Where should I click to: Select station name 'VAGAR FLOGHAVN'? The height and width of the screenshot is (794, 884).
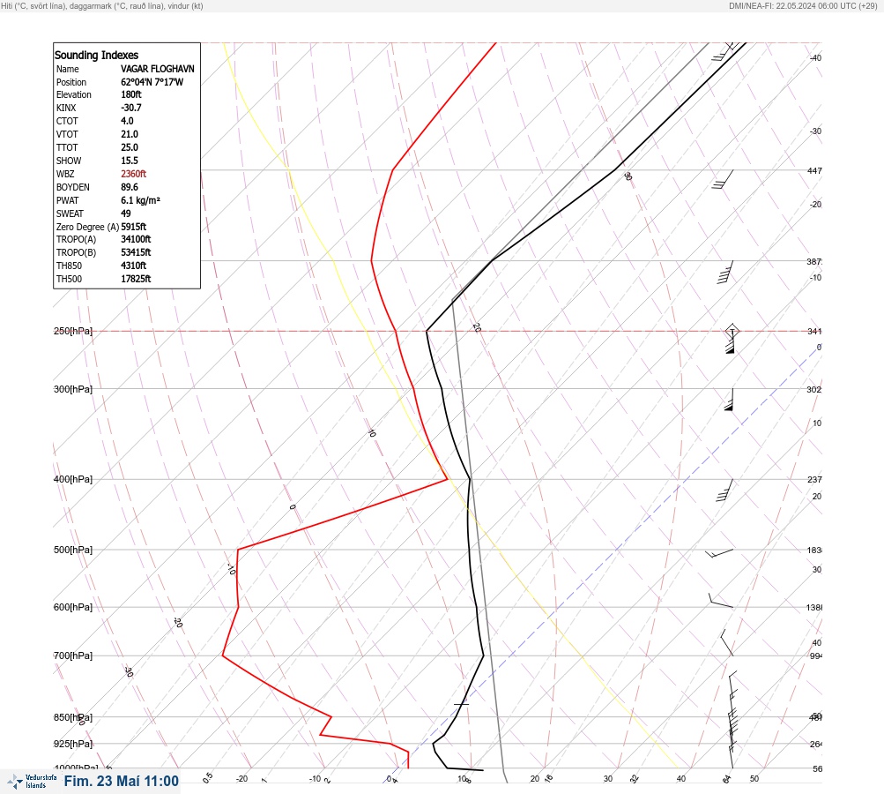coord(157,69)
